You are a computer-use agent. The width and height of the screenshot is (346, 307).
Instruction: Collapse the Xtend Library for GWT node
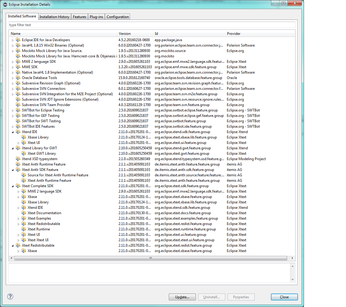(x=13, y=148)
